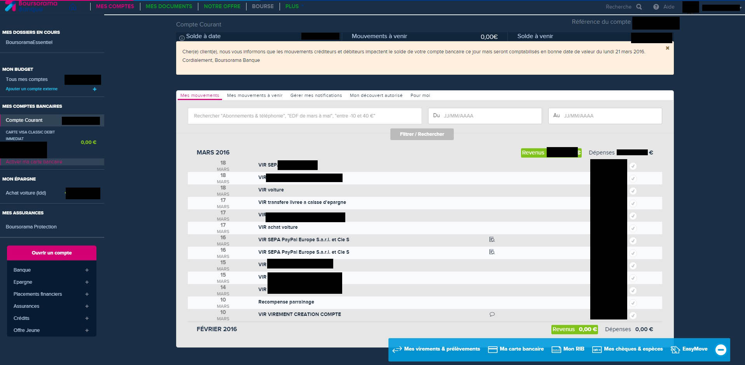This screenshot has width=745, height=365.
Task: Switch to Gérer mes notifications tab
Action: tap(316, 95)
